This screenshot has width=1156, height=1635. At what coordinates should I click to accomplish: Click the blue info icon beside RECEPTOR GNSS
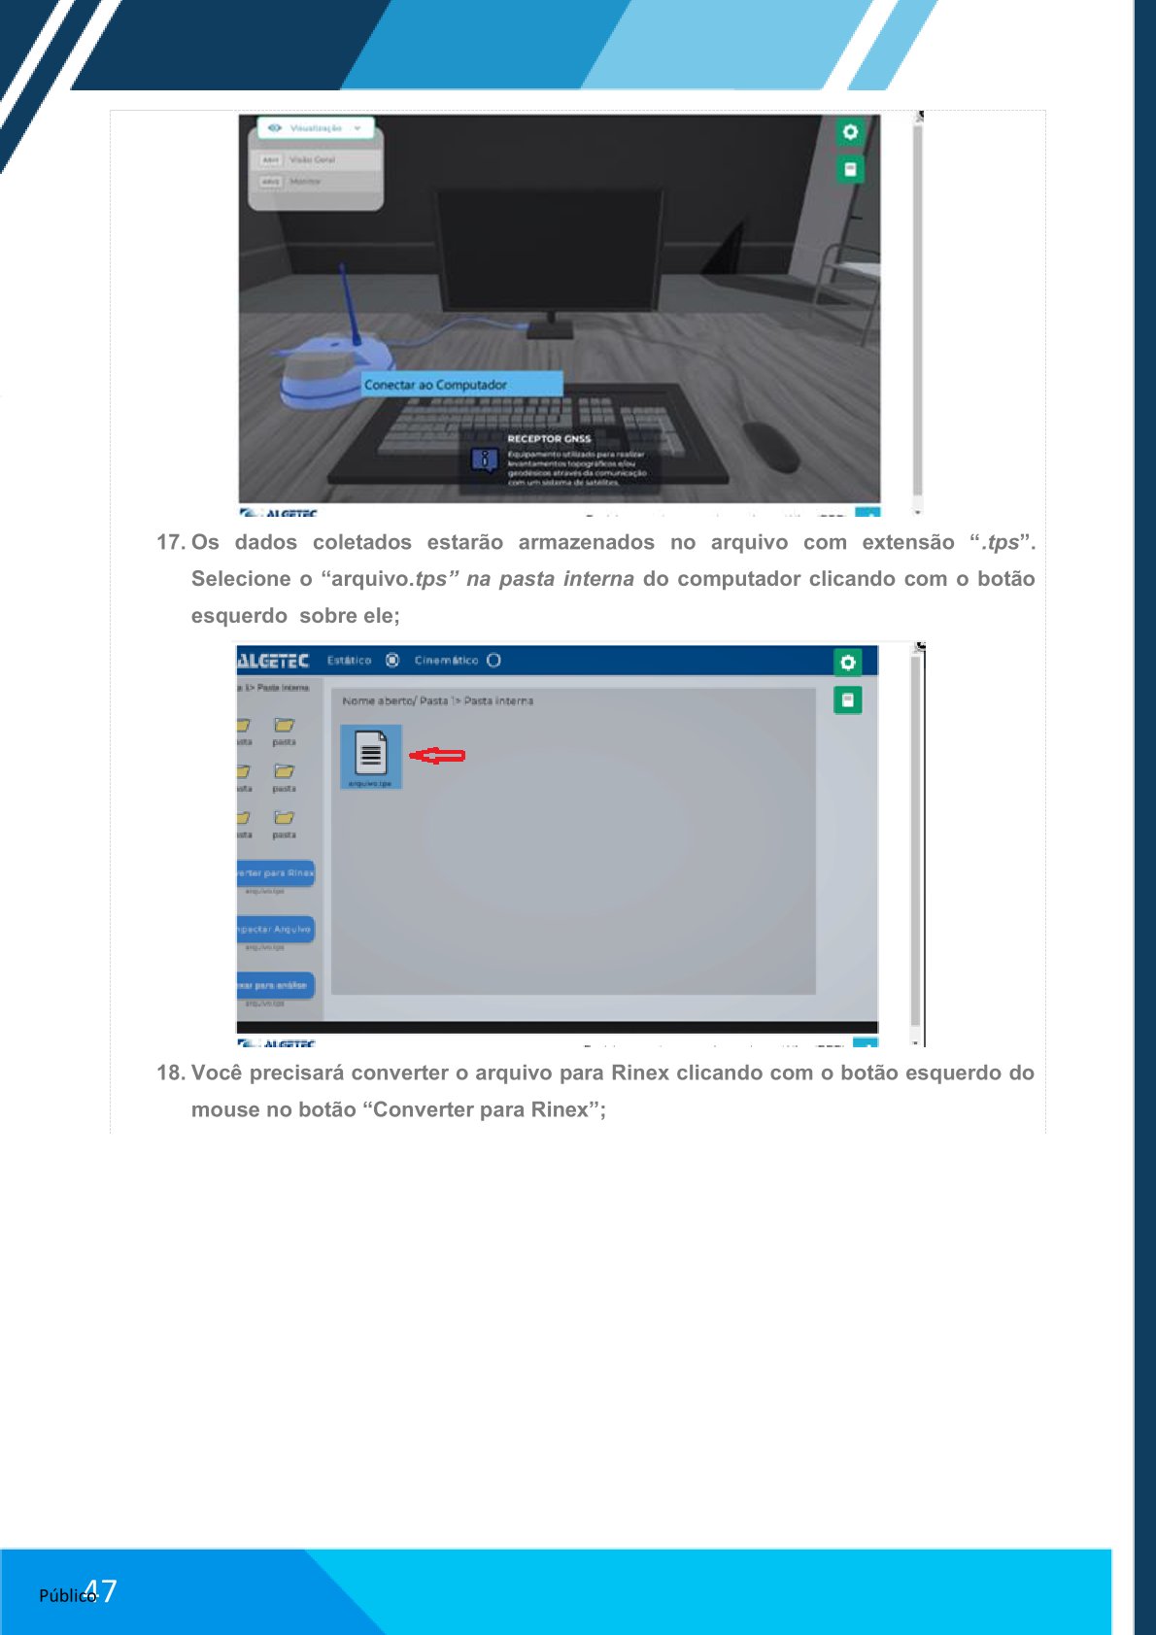click(x=484, y=460)
